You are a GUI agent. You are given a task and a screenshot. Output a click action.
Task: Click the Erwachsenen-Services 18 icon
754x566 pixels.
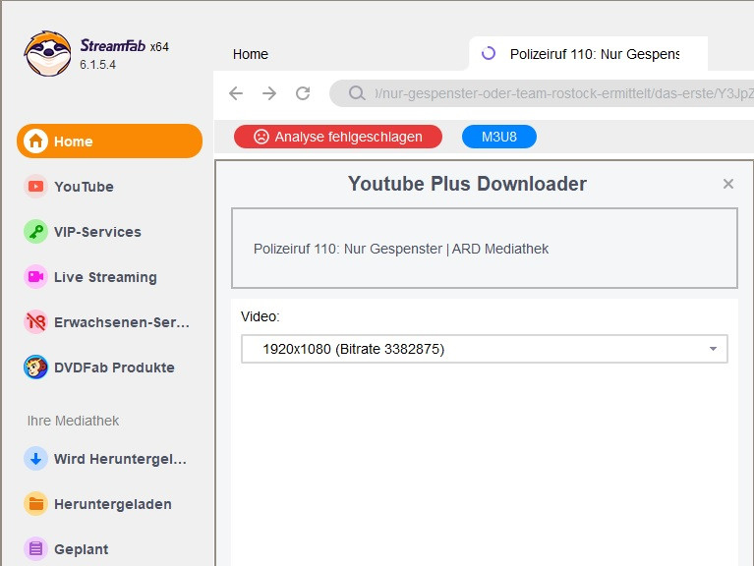pyautogui.click(x=36, y=322)
